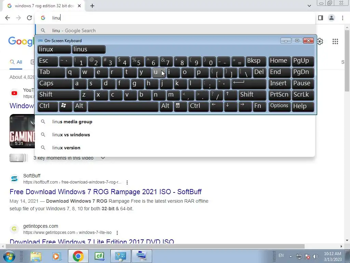Click the space bar on the On-Screen Keyboard

click(123, 107)
